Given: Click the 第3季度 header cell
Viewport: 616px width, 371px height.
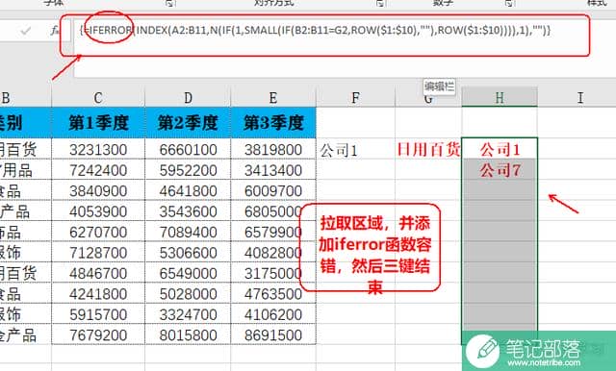Looking at the screenshot, I should (273, 123).
